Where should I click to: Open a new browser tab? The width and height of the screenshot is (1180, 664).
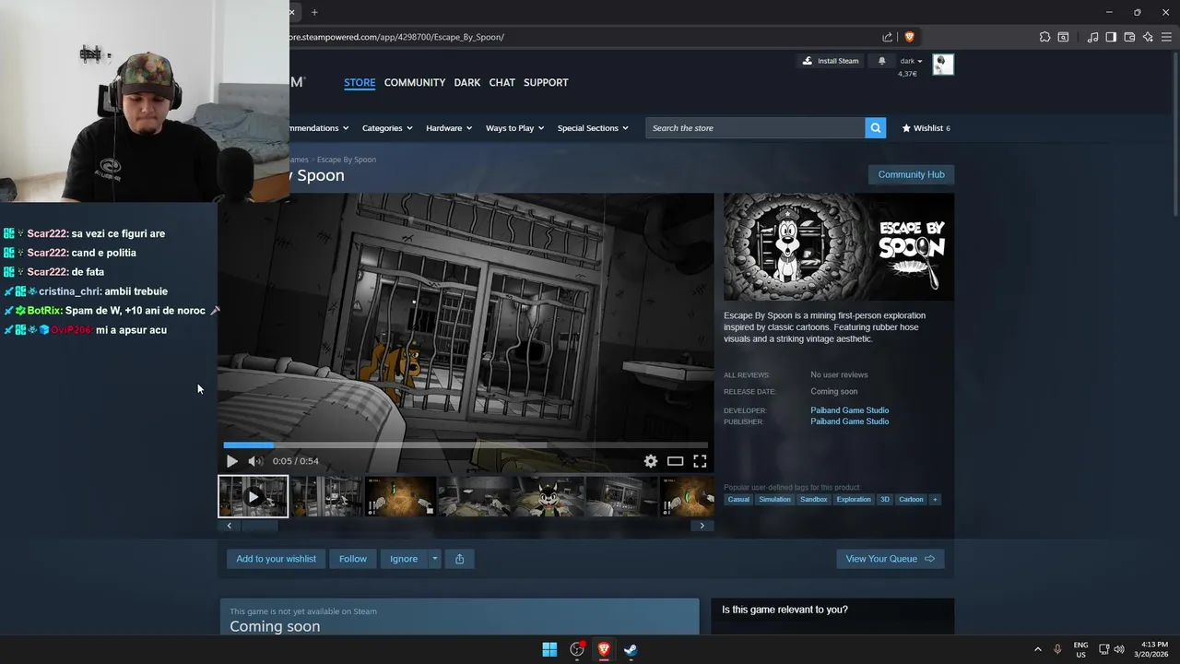(314, 12)
